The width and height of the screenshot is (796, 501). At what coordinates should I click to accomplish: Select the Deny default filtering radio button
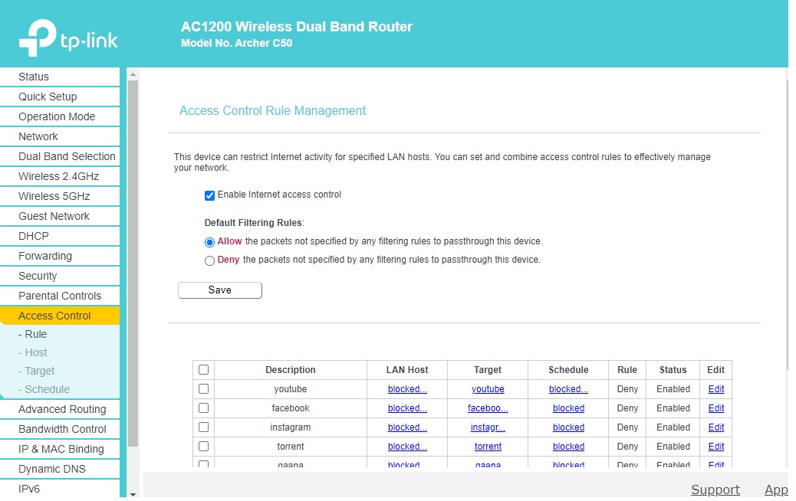click(x=209, y=261)
